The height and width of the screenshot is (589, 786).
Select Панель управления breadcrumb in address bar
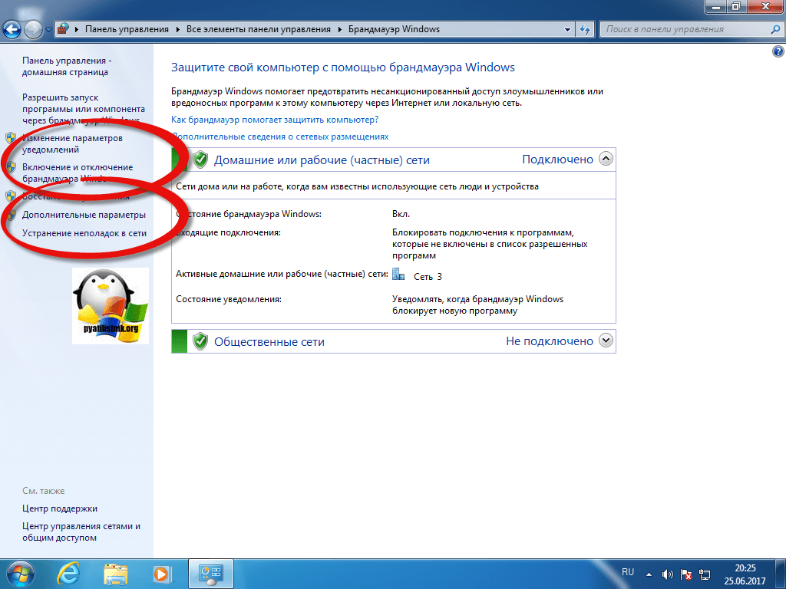click(x=126, y=29)
